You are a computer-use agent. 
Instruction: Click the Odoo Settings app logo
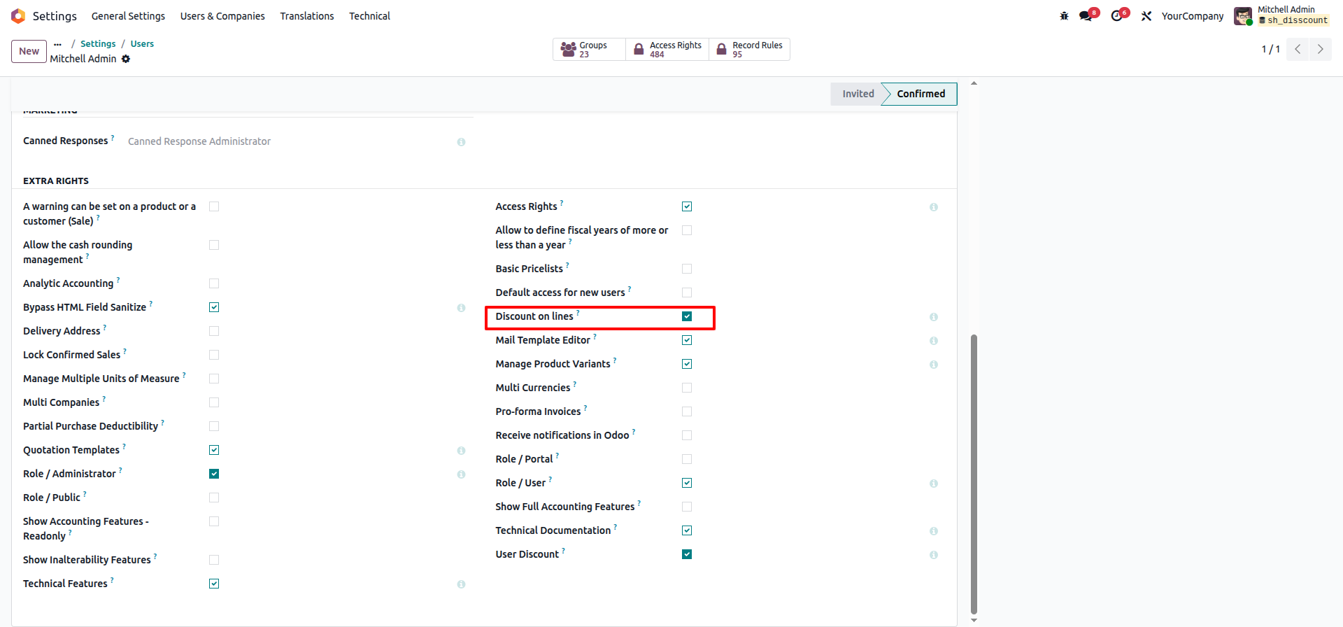(x=18, y=16)
